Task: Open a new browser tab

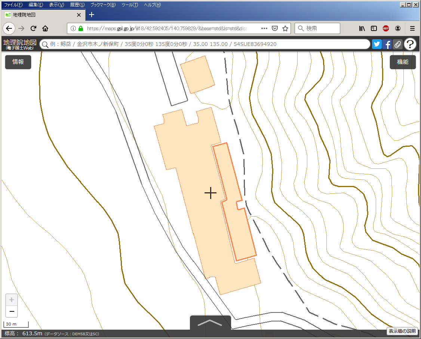Action: point(92,15)
